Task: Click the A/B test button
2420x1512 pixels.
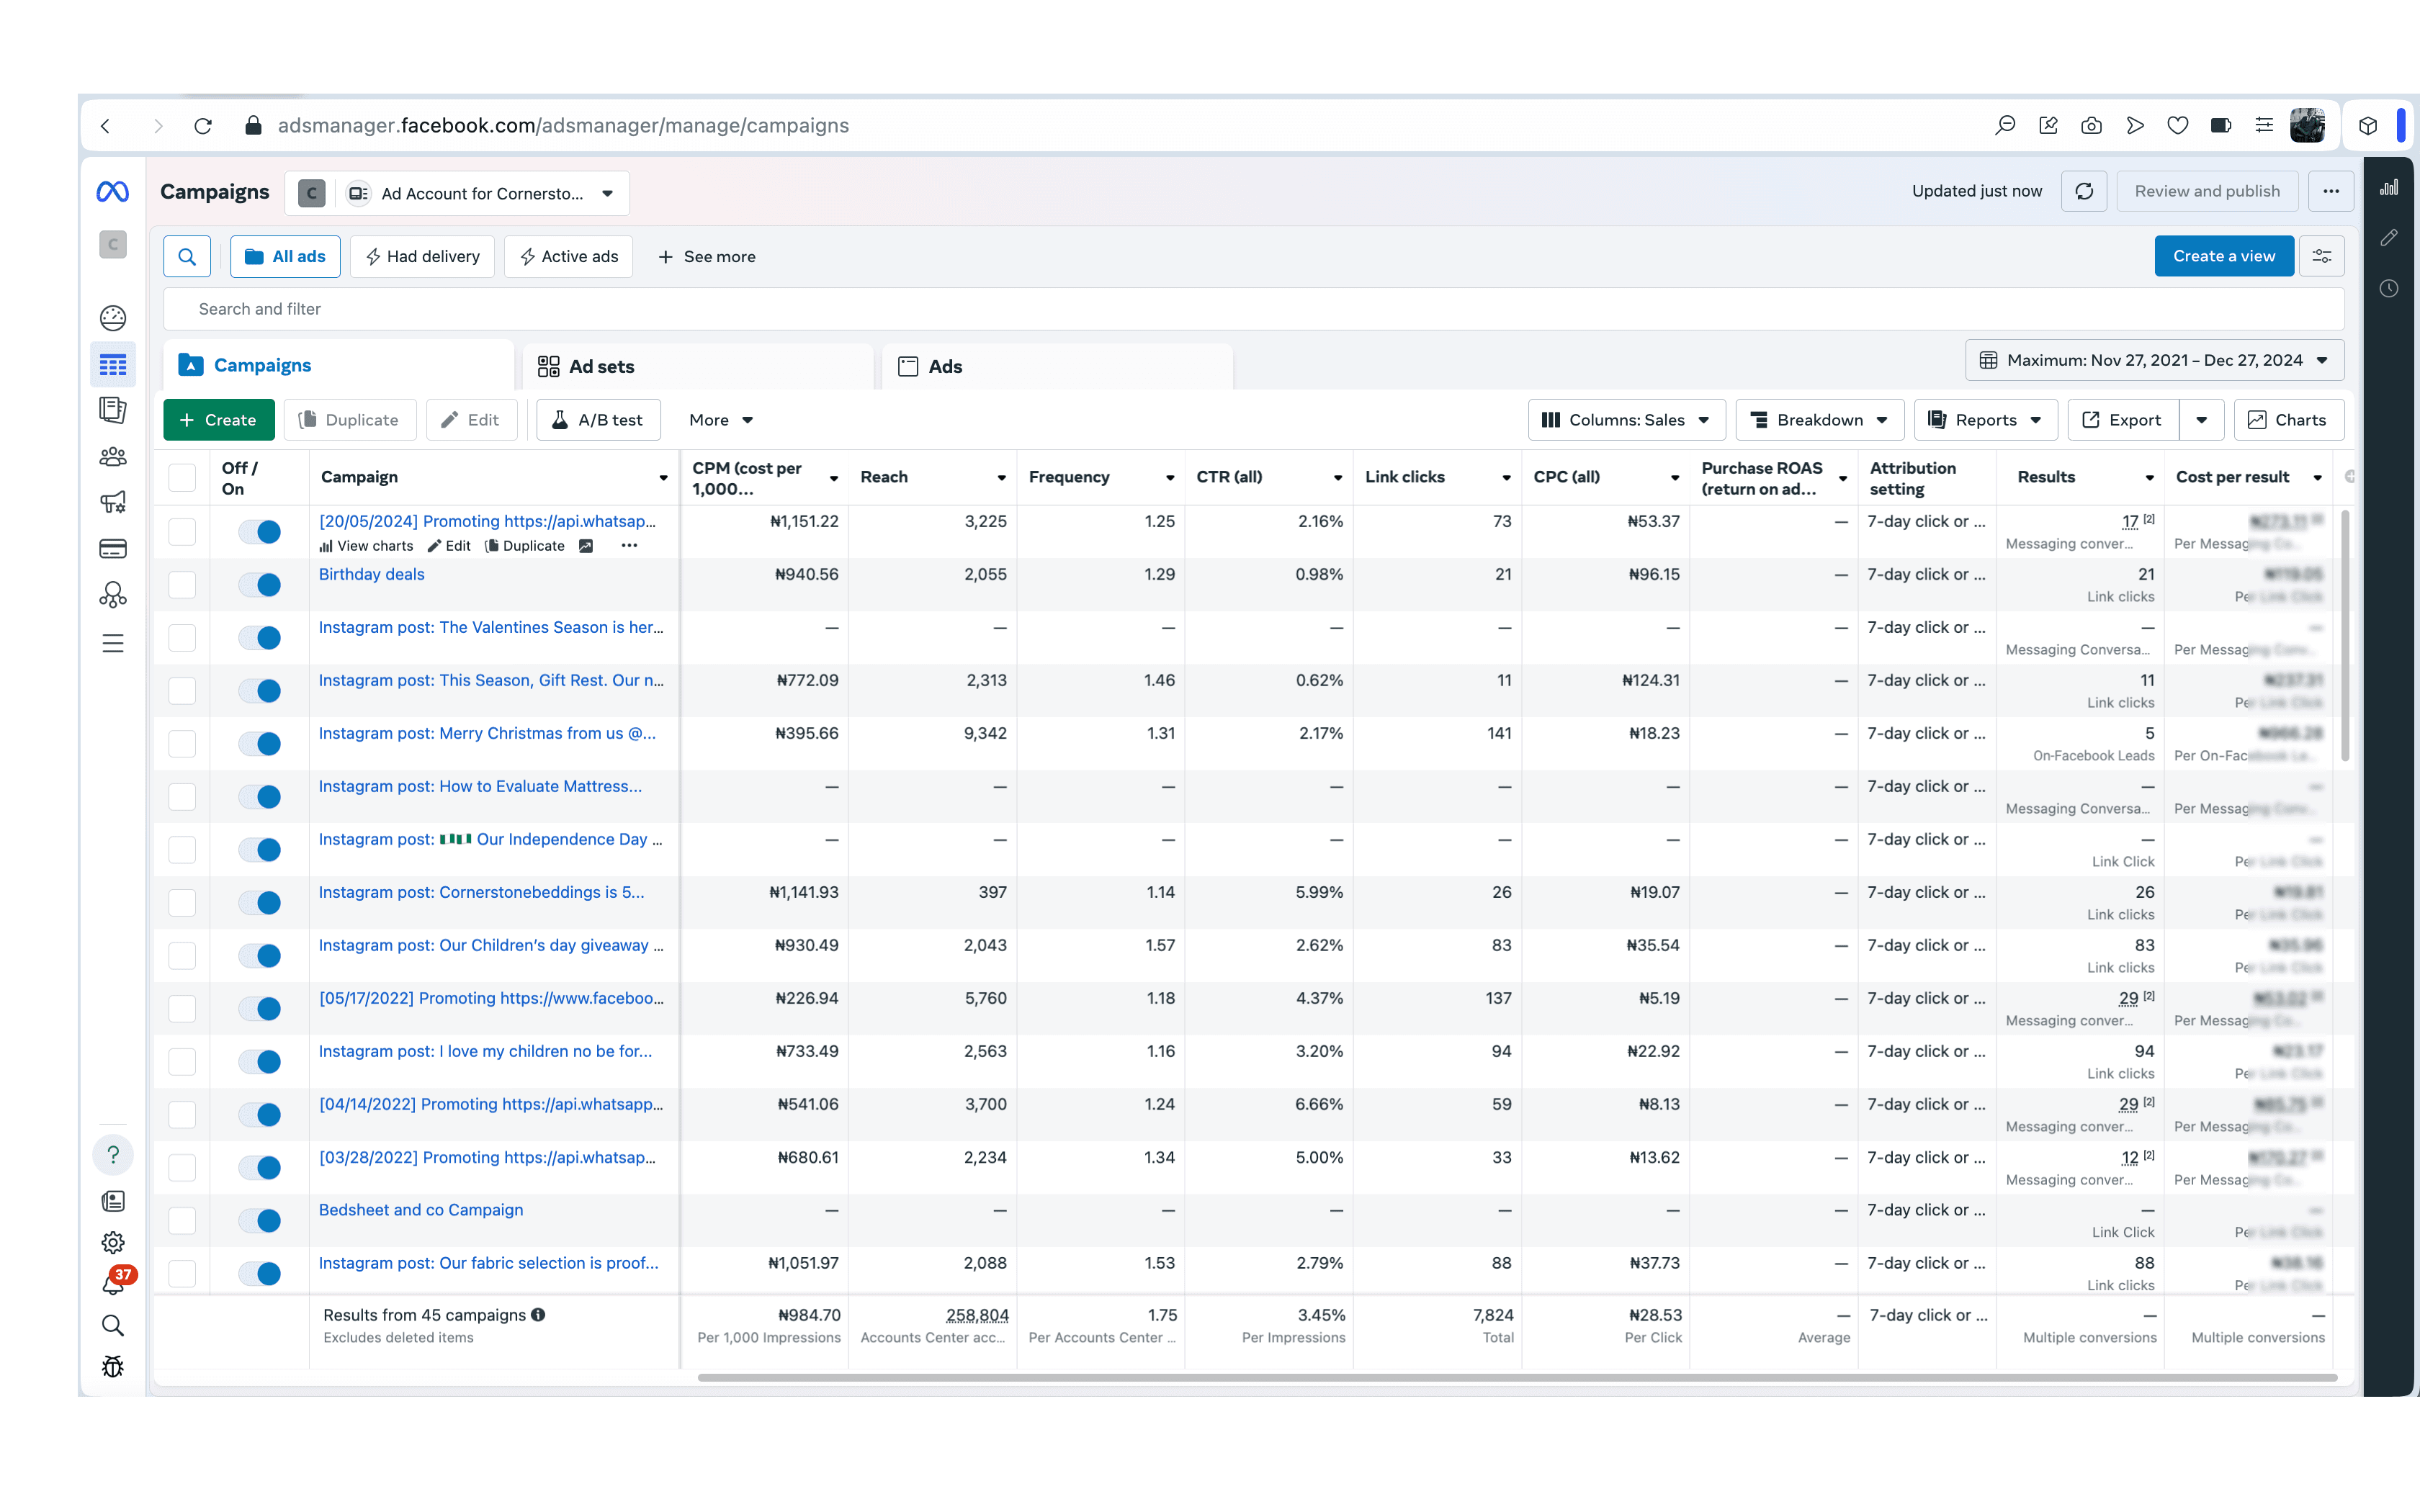Action: point(598,420)
